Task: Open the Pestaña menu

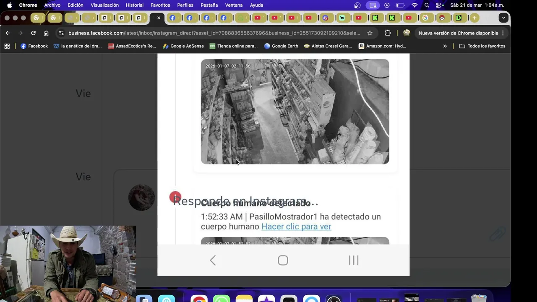Action: 209,5
